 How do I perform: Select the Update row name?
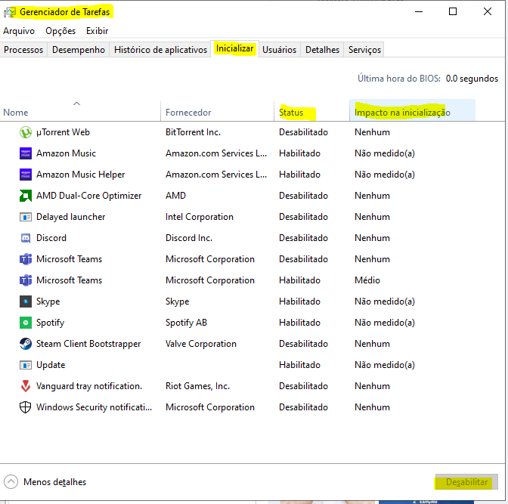[51, 365]
